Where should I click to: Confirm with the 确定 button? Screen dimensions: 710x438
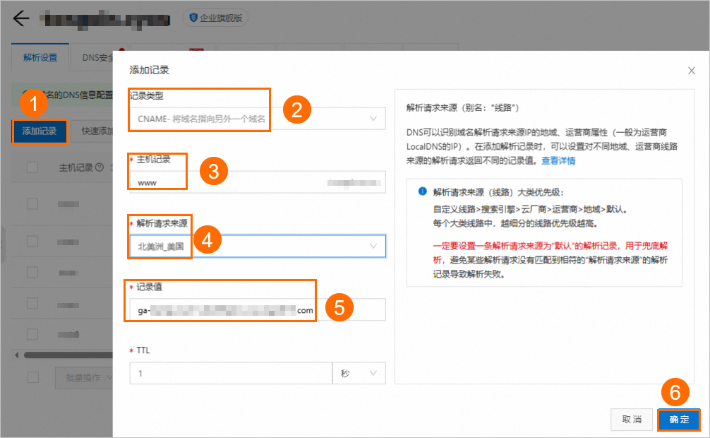point(679,420)
